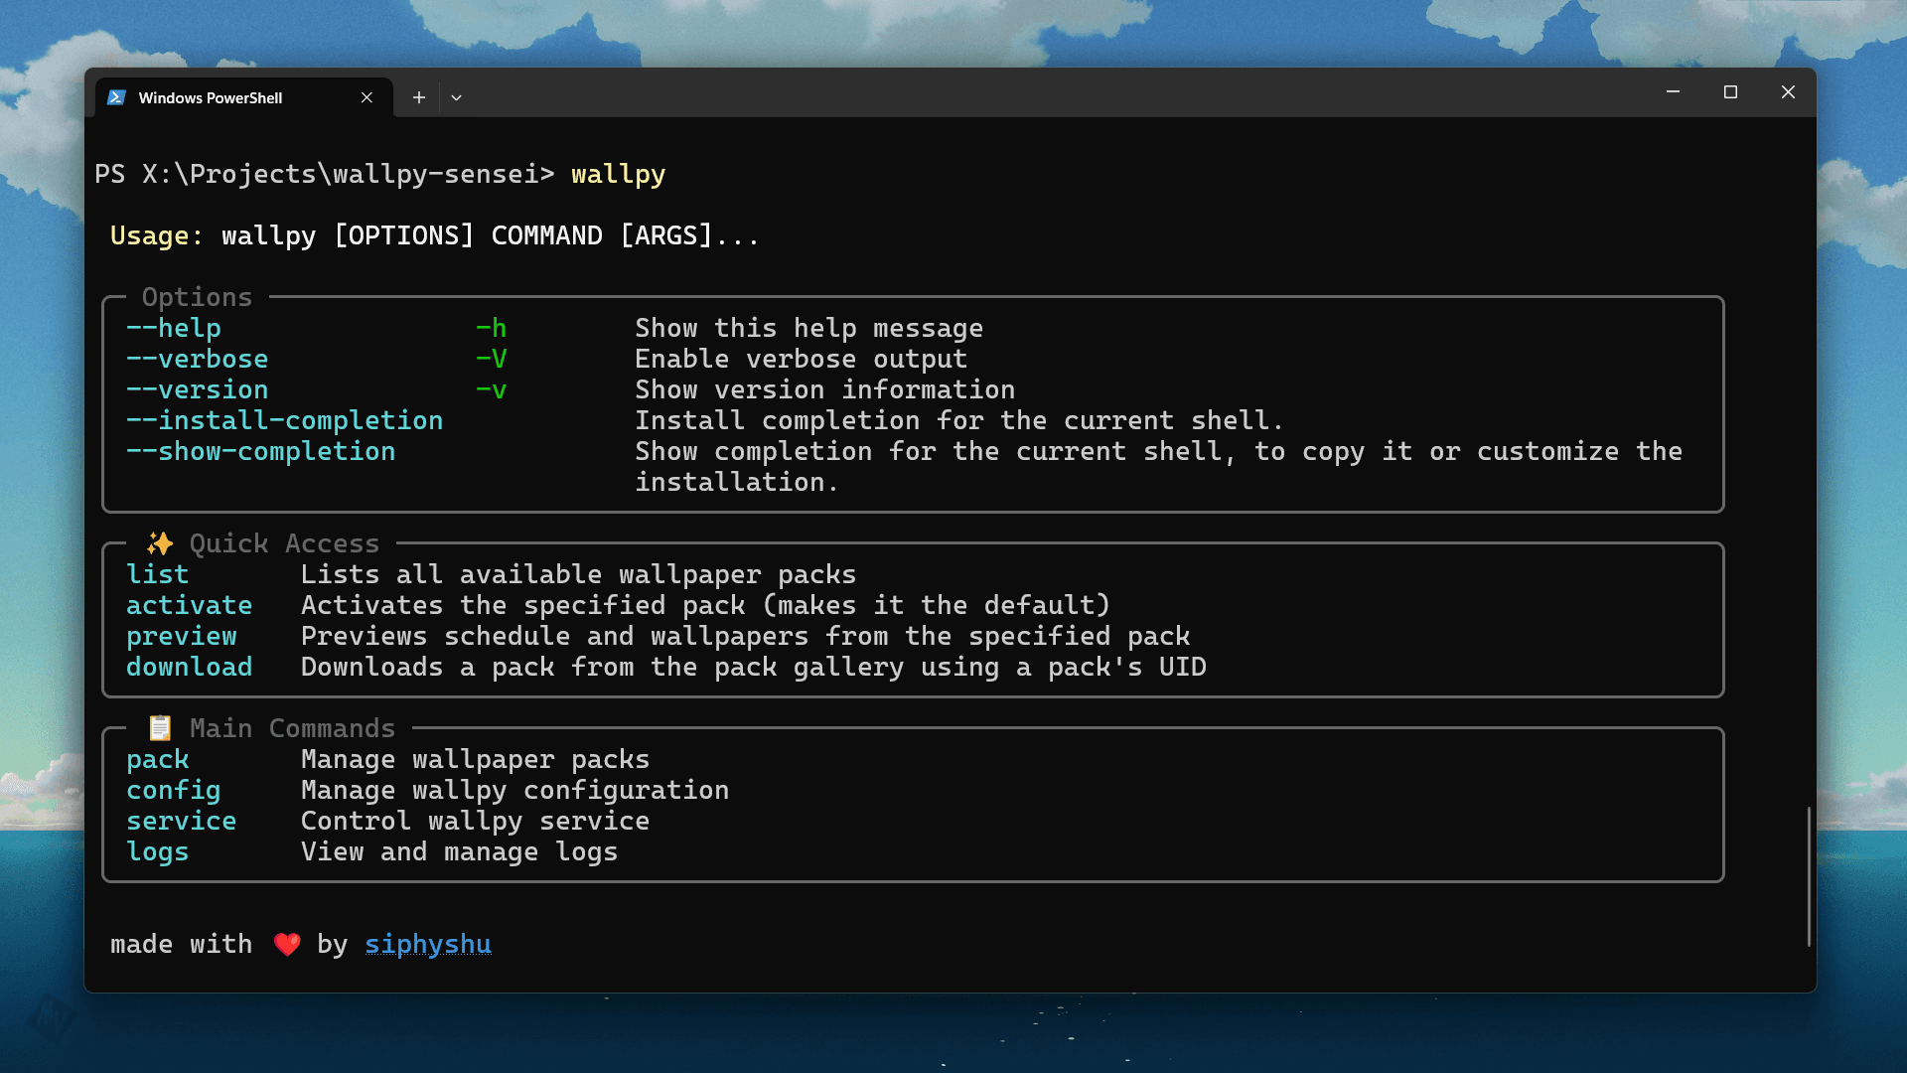Click the download command name
Image resolution: width=1907 pixels, height=1073 pixels.
click(190, 667)
